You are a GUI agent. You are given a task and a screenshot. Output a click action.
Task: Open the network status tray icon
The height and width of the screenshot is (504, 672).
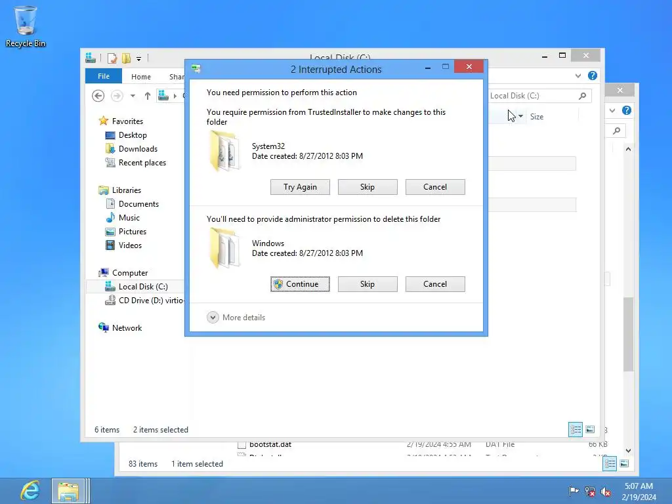pyautogui.click(x=590, y=492)
